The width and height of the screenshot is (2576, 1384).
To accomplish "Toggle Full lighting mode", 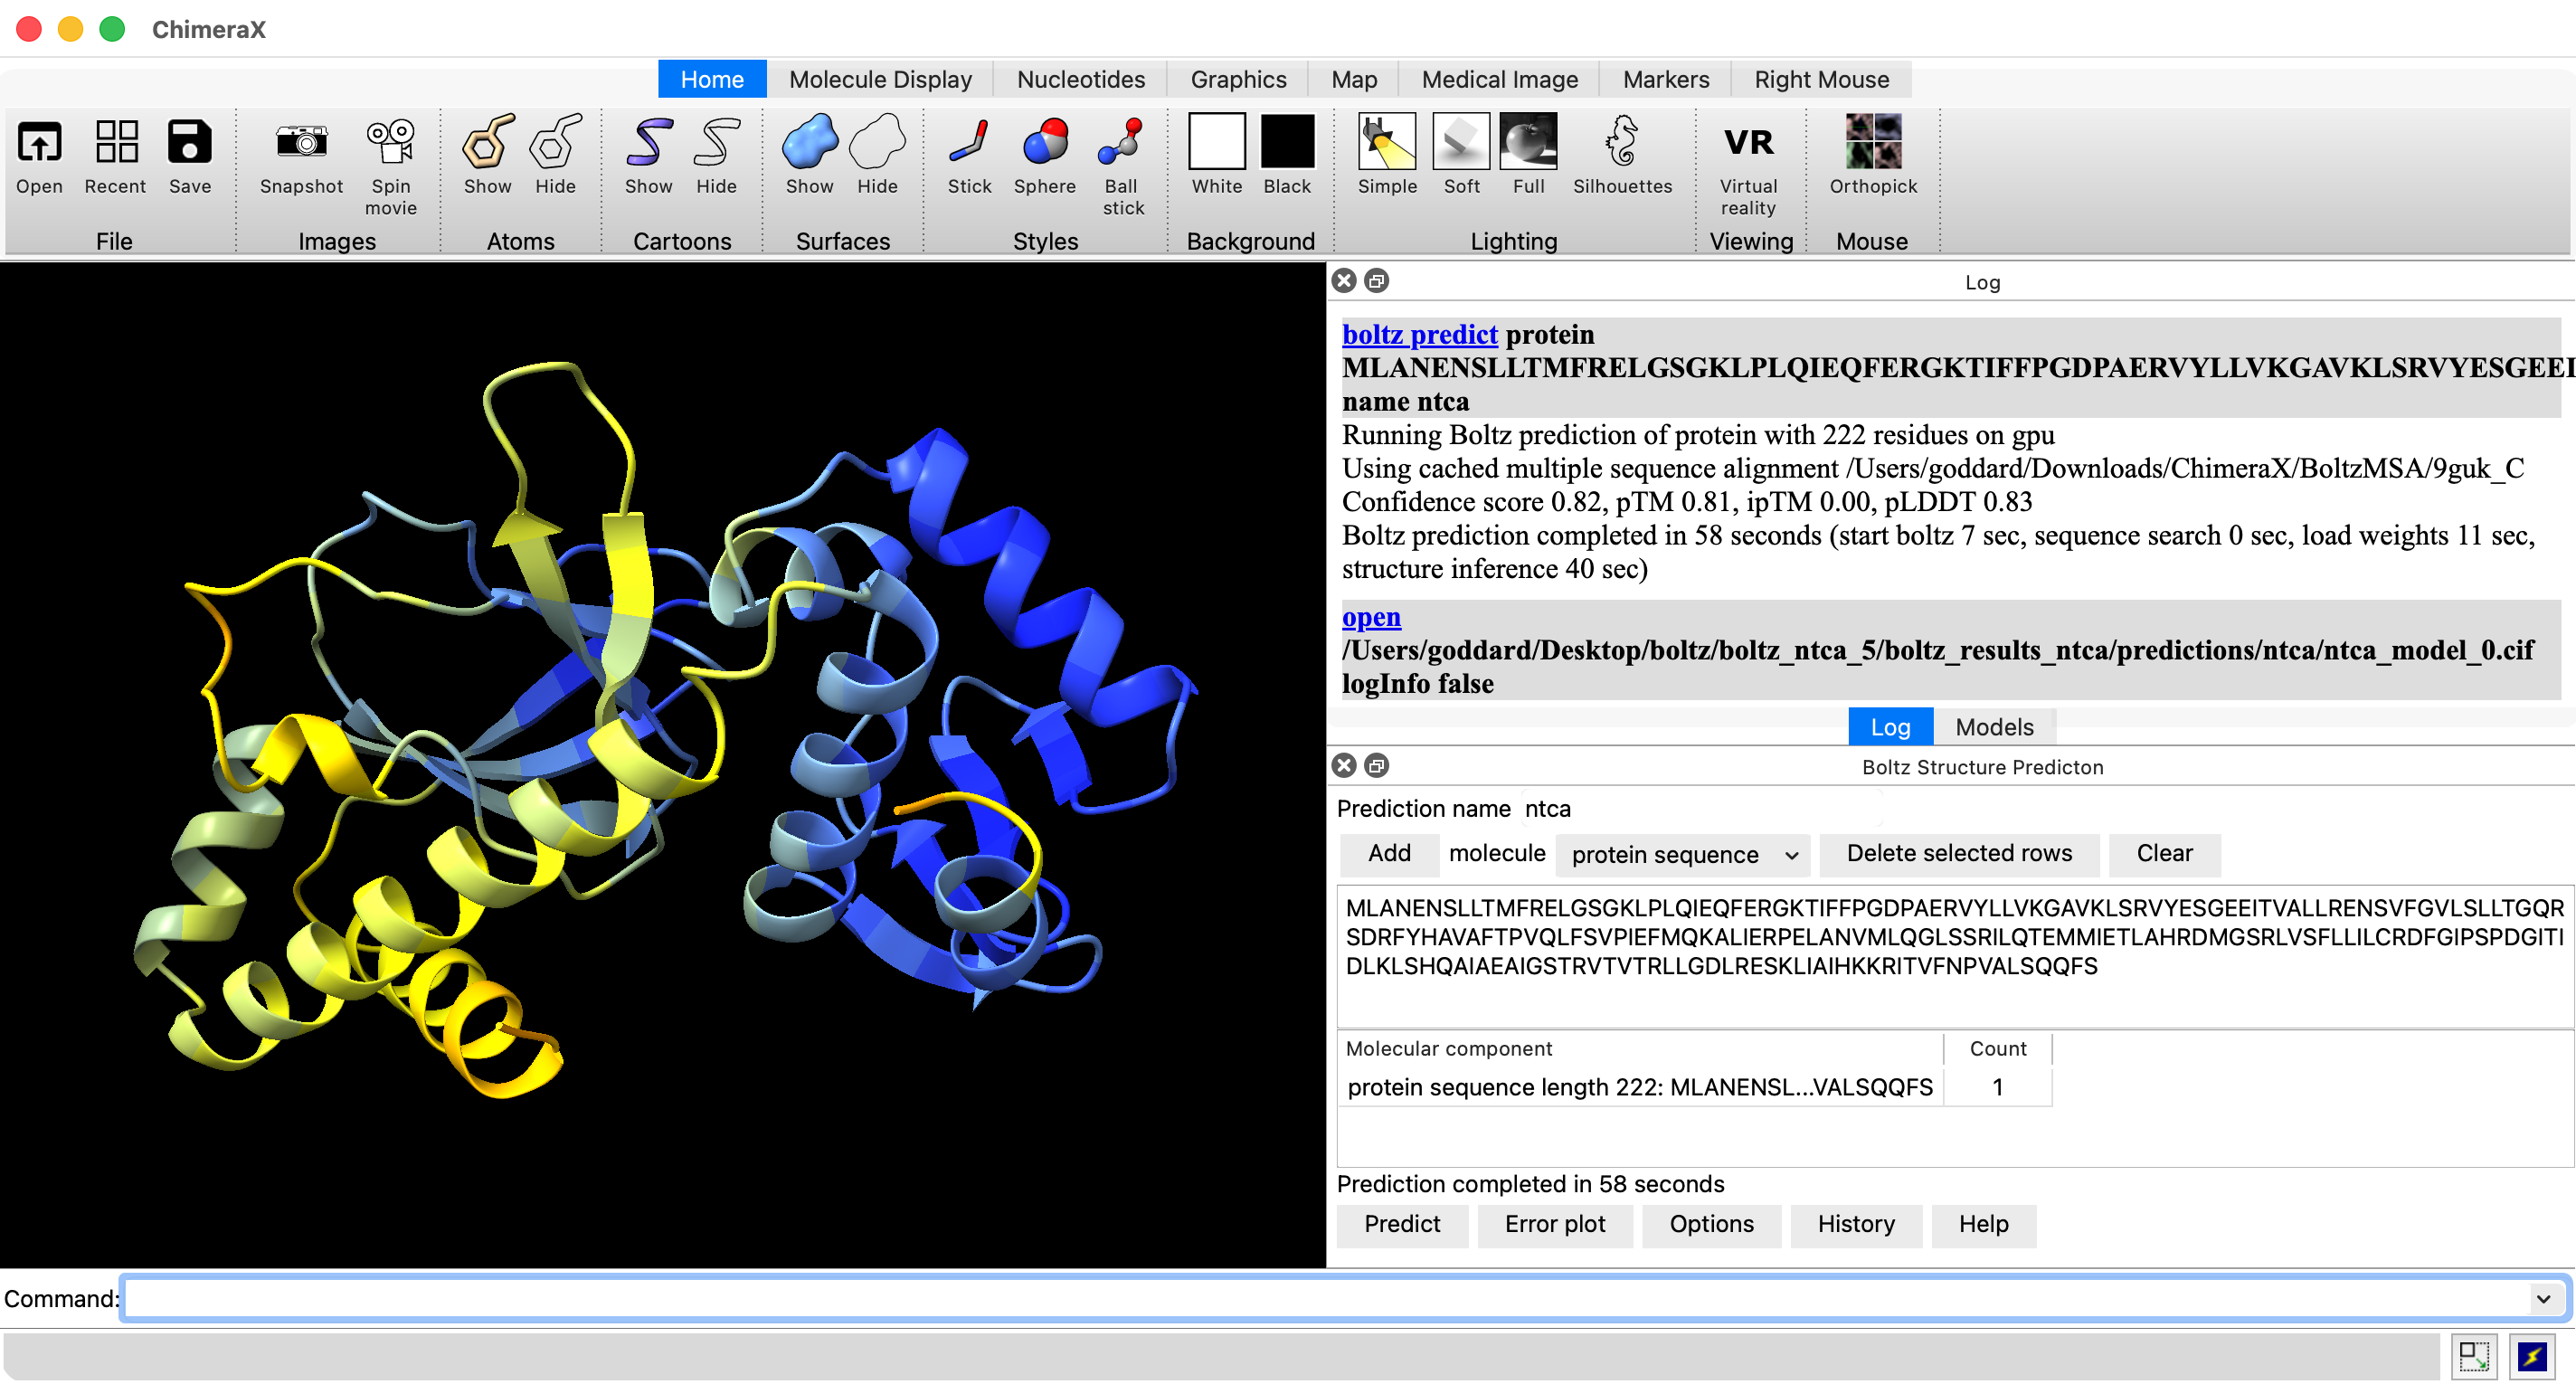I will coord(1528,143).
